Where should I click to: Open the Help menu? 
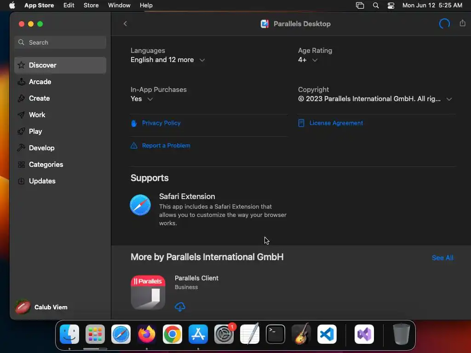tap(146, 6)
